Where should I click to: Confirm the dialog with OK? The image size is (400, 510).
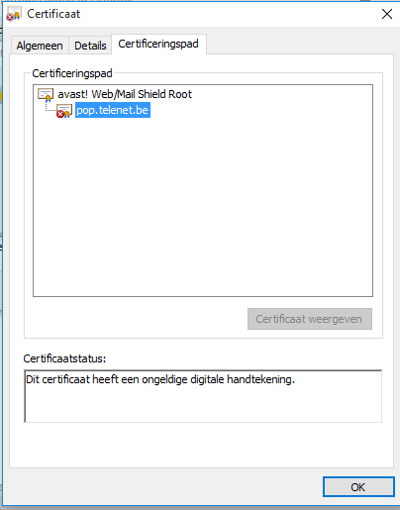358,487
